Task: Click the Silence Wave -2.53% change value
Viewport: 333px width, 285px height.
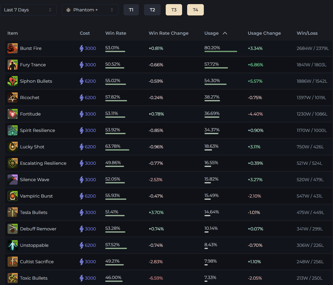Action: [155, 180]
